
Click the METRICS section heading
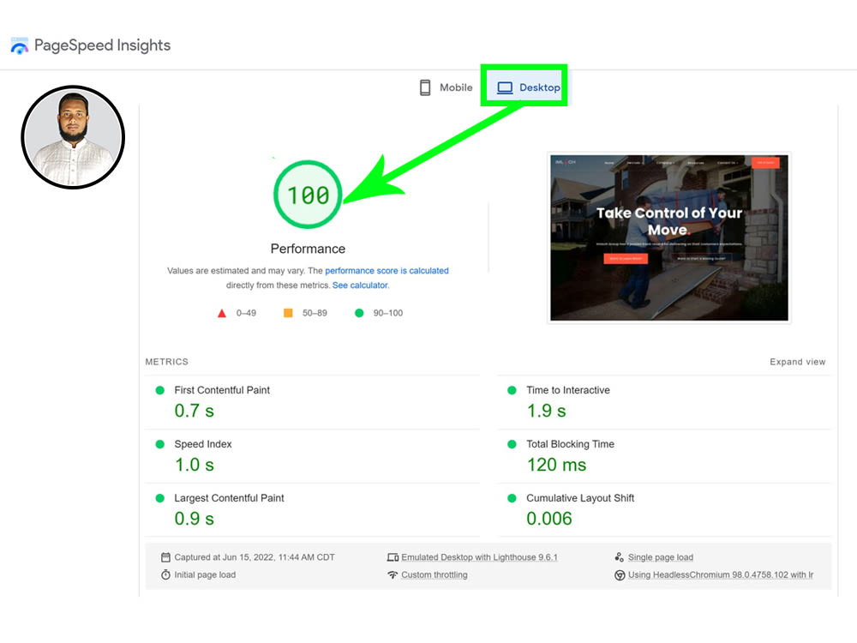[x=167, y=362]
